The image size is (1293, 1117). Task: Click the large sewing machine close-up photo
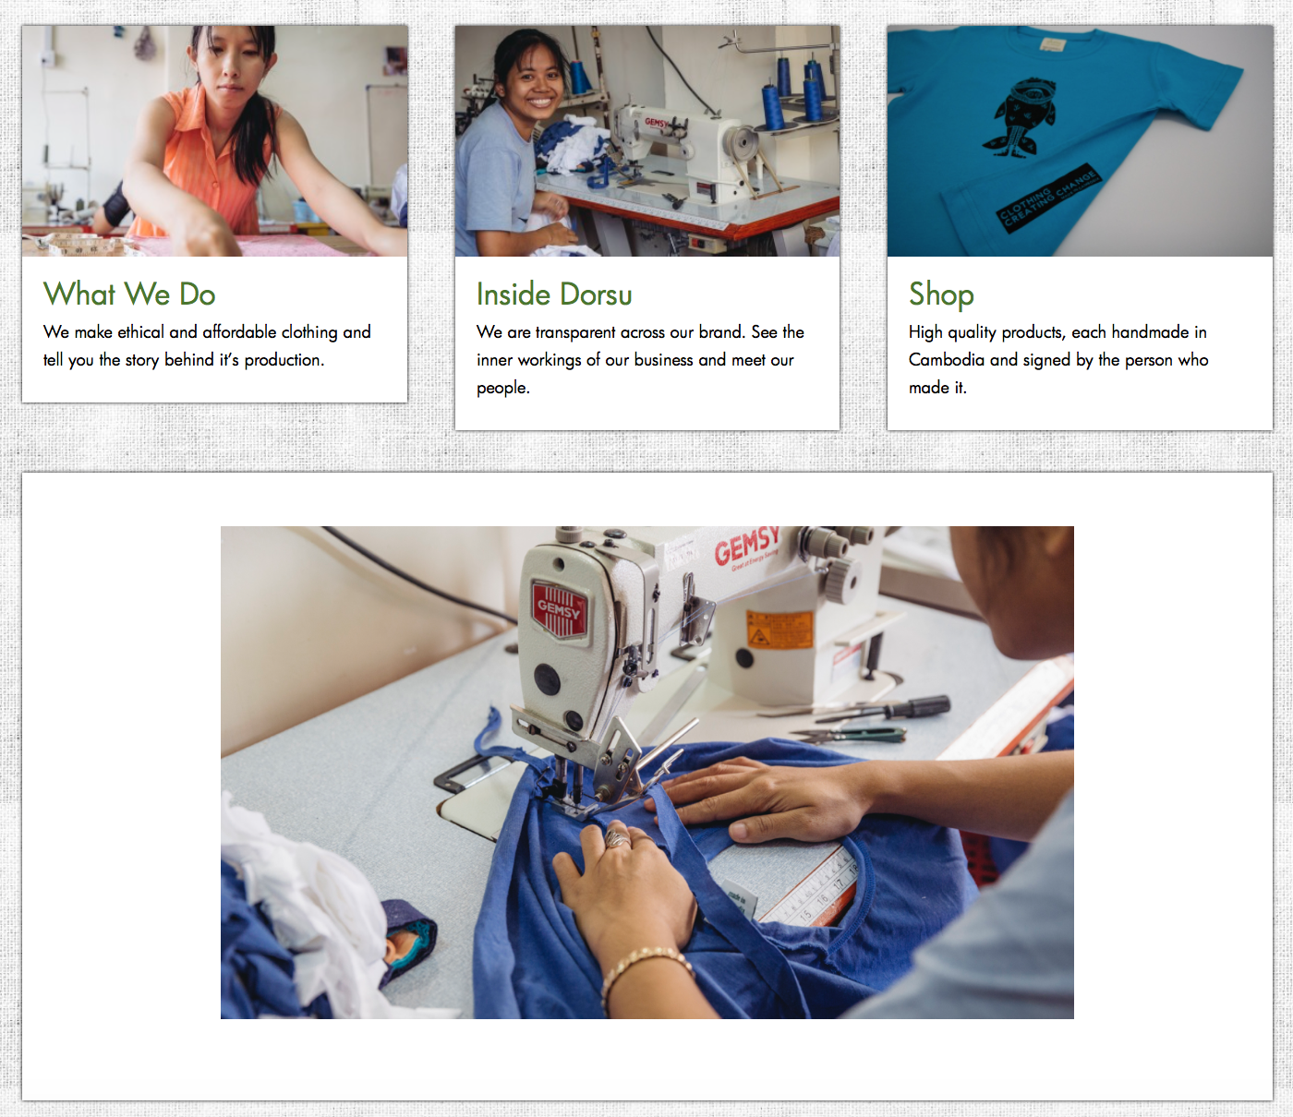[647, 773]
